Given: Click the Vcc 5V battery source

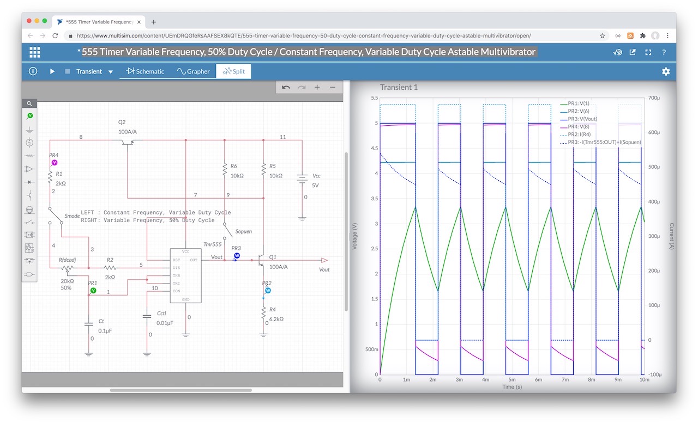Looking at the screenshot, I should click(x=302, y=178).
